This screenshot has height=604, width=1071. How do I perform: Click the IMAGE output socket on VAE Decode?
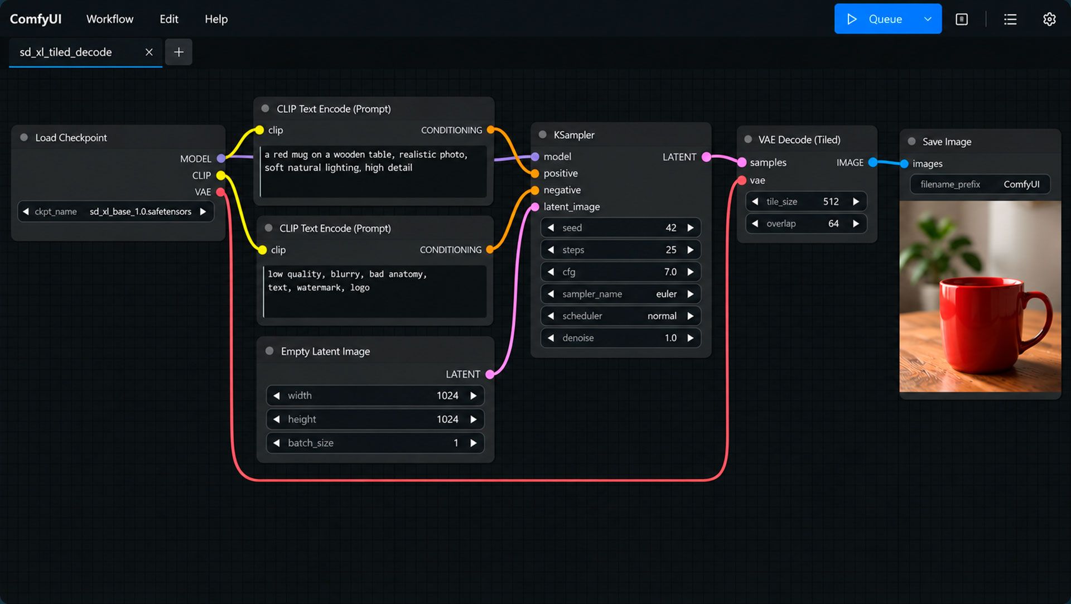[x=873, y=162]
